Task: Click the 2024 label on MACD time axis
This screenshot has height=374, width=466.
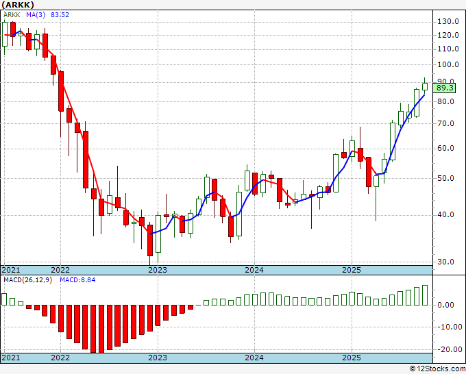Action: click(x=254, y=358)
